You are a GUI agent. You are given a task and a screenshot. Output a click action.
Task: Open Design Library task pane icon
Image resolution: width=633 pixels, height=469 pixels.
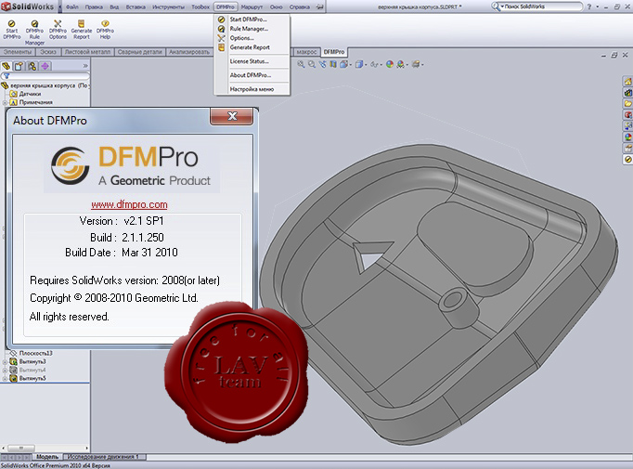(x=627, y=93)
